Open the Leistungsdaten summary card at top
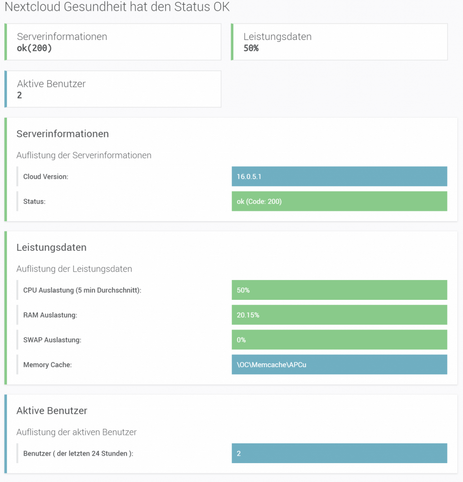 pyautogui.click(x=339, y=42)
